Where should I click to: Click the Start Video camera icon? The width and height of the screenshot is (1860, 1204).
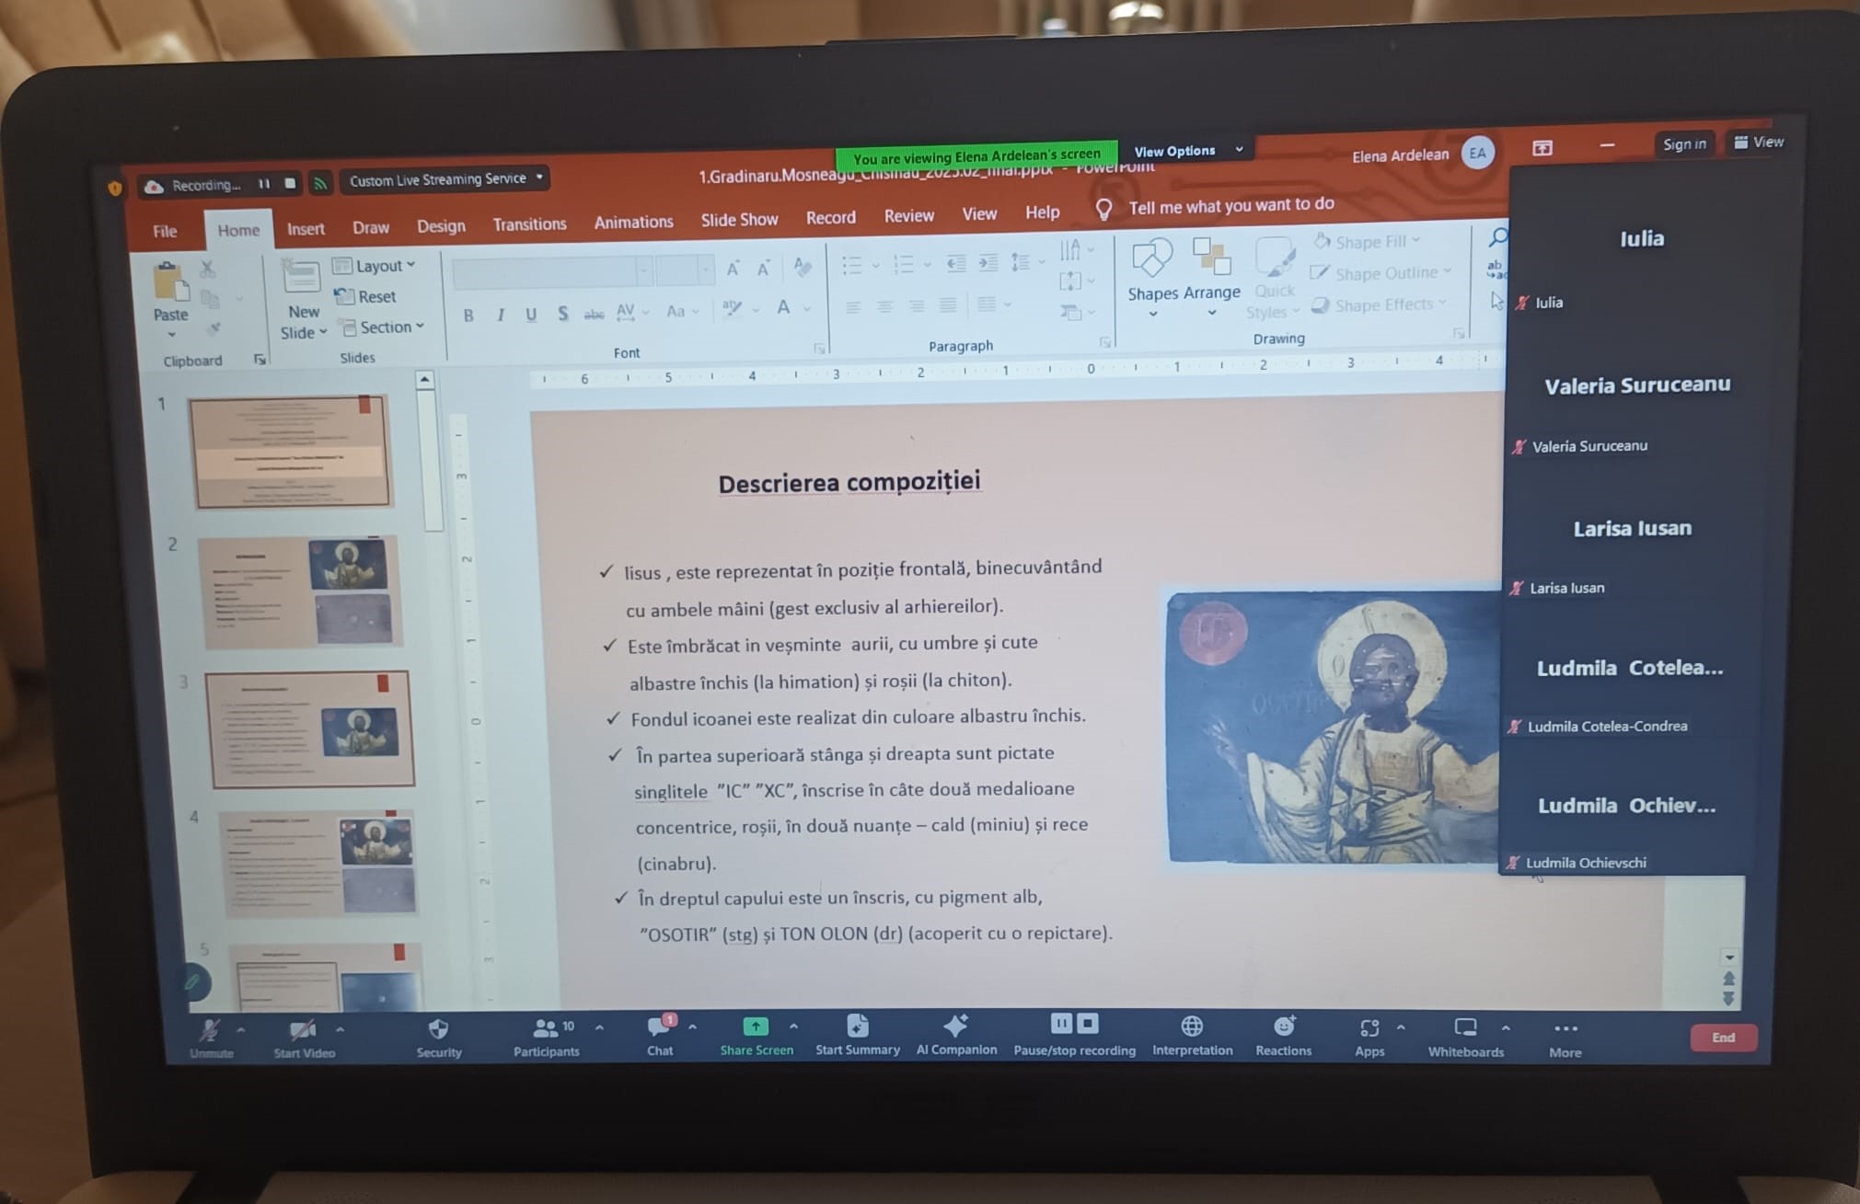tap(303, 1030)
